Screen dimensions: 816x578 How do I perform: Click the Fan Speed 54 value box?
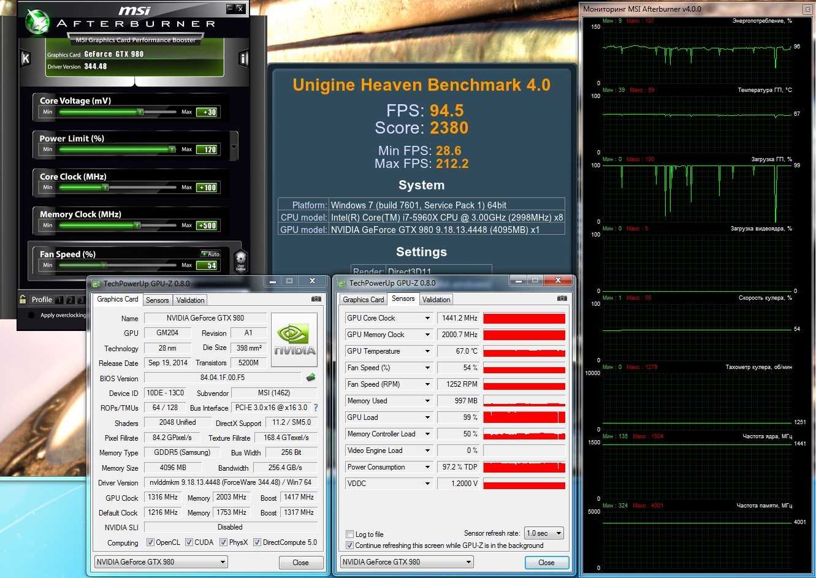(207, 265)
